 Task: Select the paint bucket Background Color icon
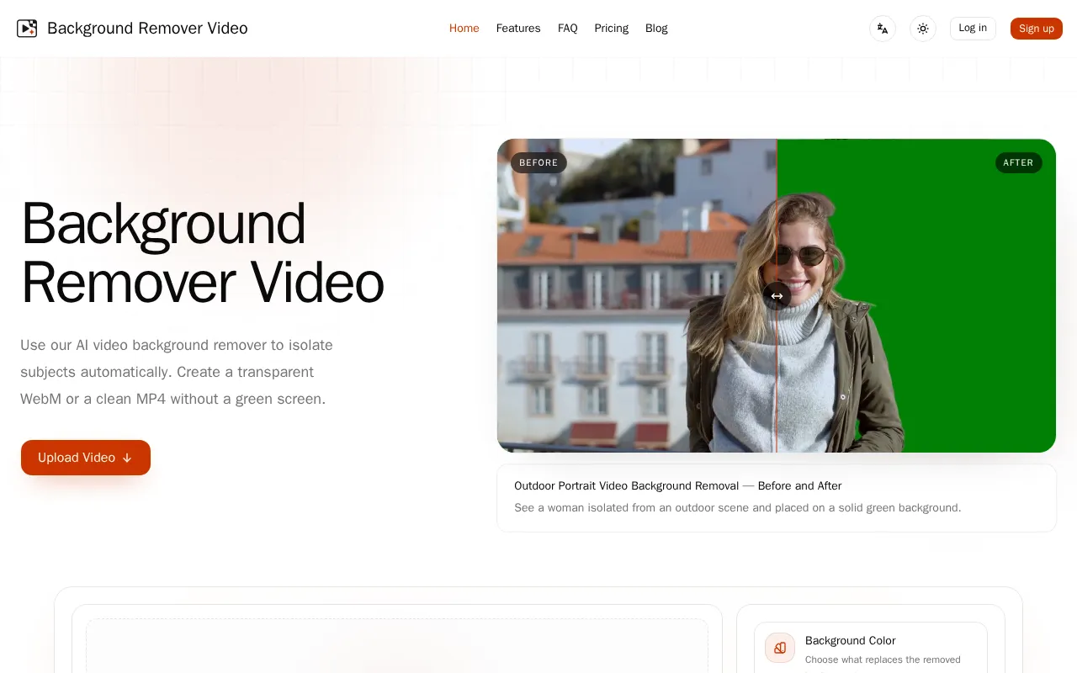pos(780,648)
